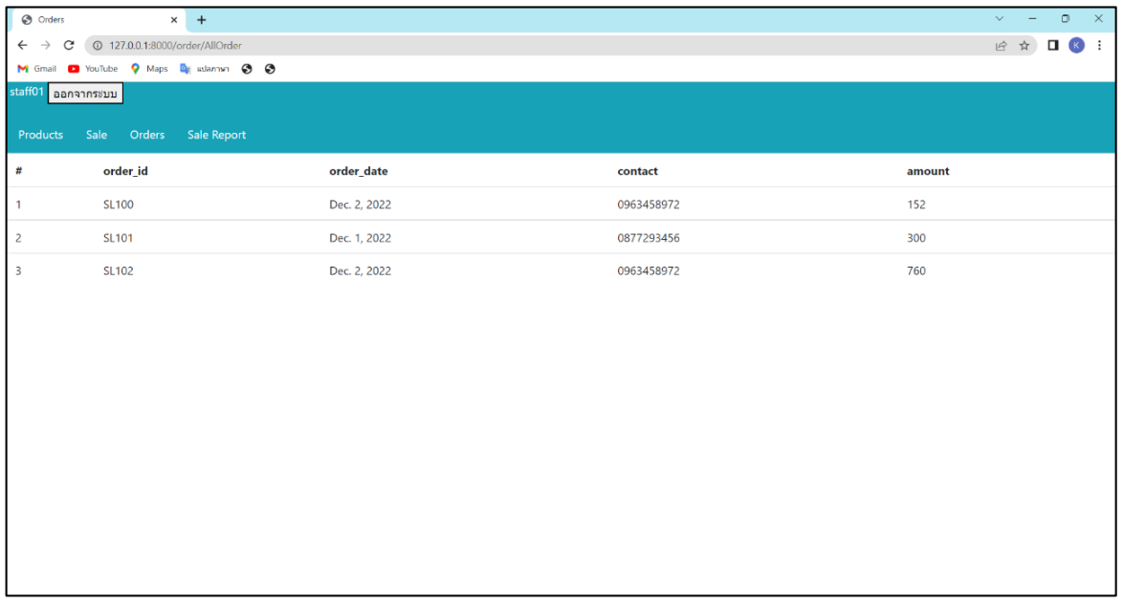1123x604 pixels.
Task: Open Chrome three-dot menu
Action: click(1099, 45)
